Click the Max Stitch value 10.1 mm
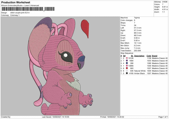 (x=138, y=43)
